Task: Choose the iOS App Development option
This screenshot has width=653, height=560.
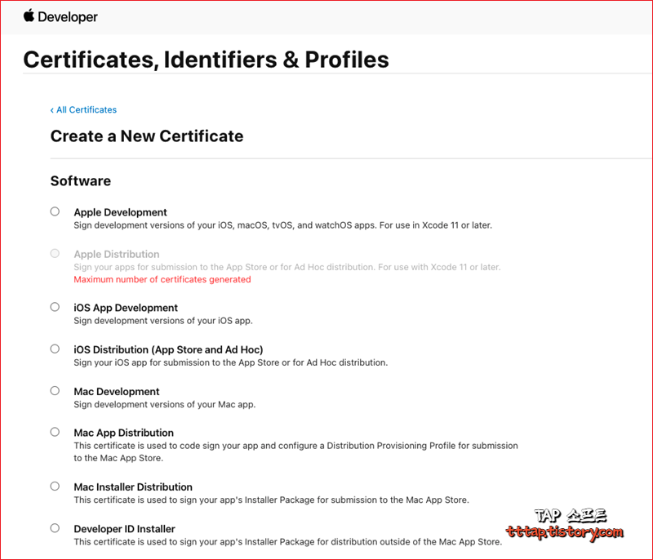Action: [x=55, y=307]
